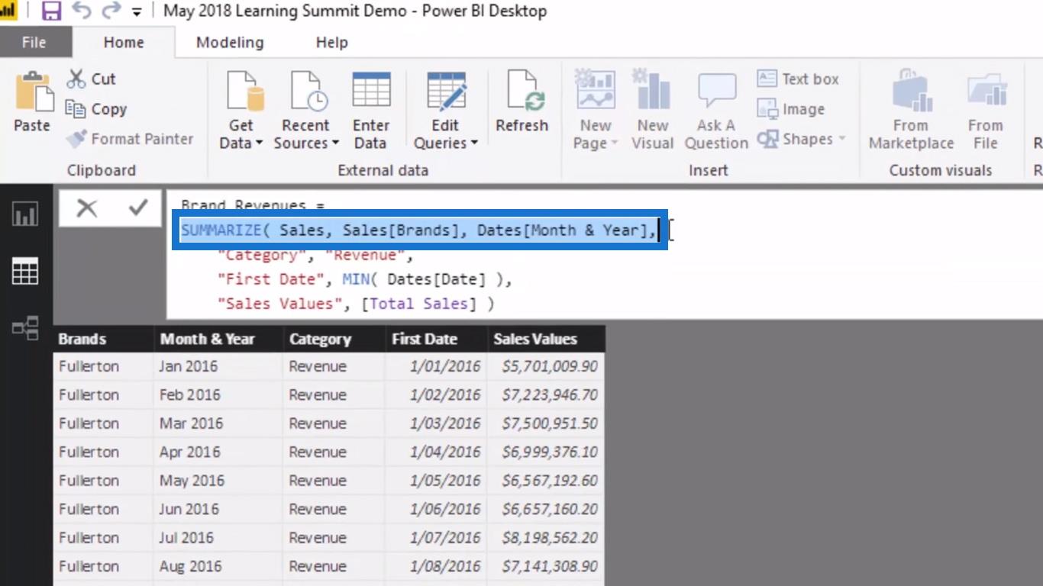Click the Undo arrow icon
Screen dimensions: 1043x586
coord(82,11)
